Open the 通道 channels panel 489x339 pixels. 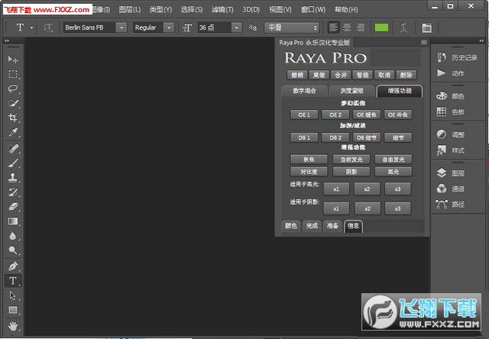pyautogui.click(x=450, y=189)
